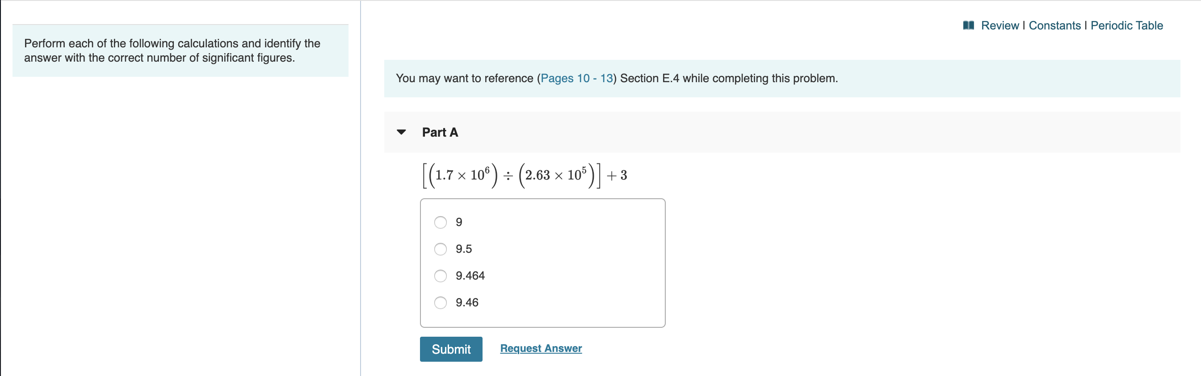This screenshot has width=1201, height=376.
Task: Click the reference hint banner
Action: [616, 78]
